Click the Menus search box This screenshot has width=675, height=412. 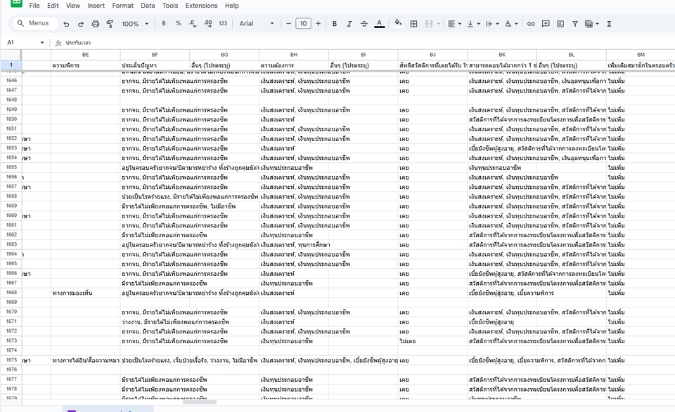(33, 23)
